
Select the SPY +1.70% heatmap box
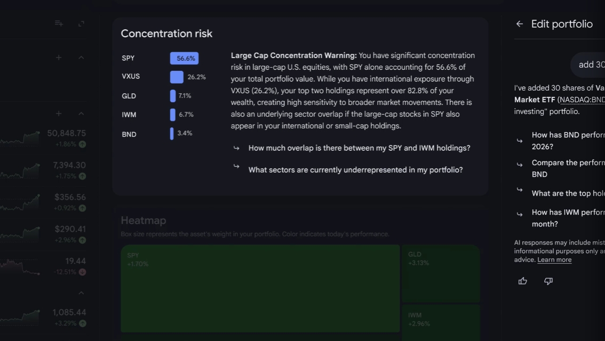point(260,288)
